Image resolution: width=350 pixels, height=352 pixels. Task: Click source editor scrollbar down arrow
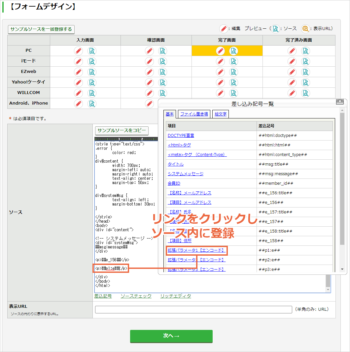328,290
